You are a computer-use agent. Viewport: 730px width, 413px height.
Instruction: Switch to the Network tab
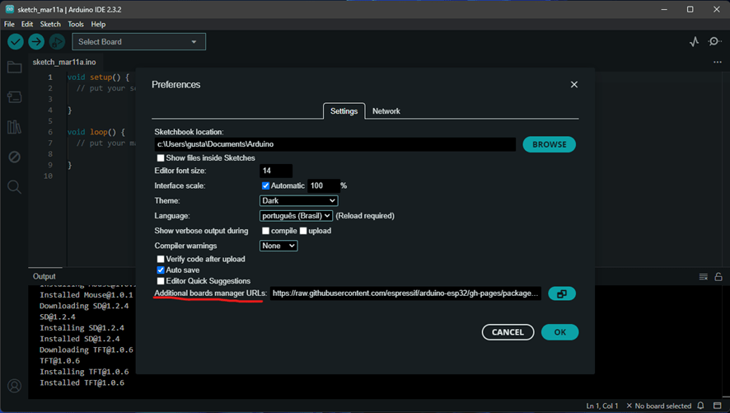pyautogui.click(x=386, y=110)
